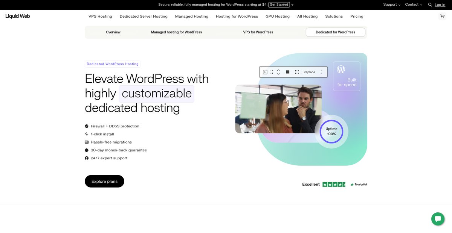Click the person icon beside 24/7 expert support

coord(87,158)
